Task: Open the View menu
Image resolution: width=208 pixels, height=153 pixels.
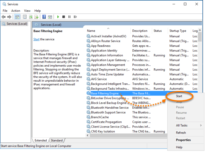Action: 27,11
